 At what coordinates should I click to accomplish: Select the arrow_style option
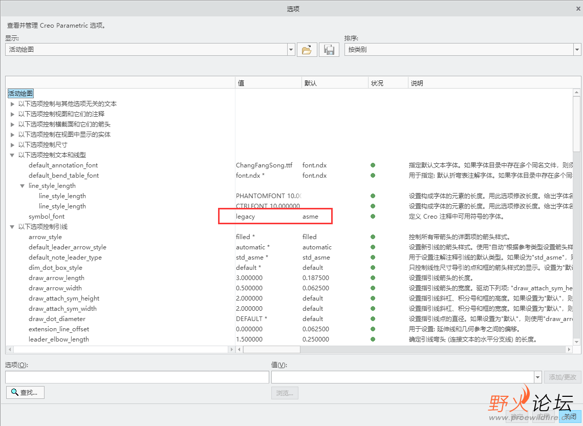pyautogui.click(x=45, y=237)
